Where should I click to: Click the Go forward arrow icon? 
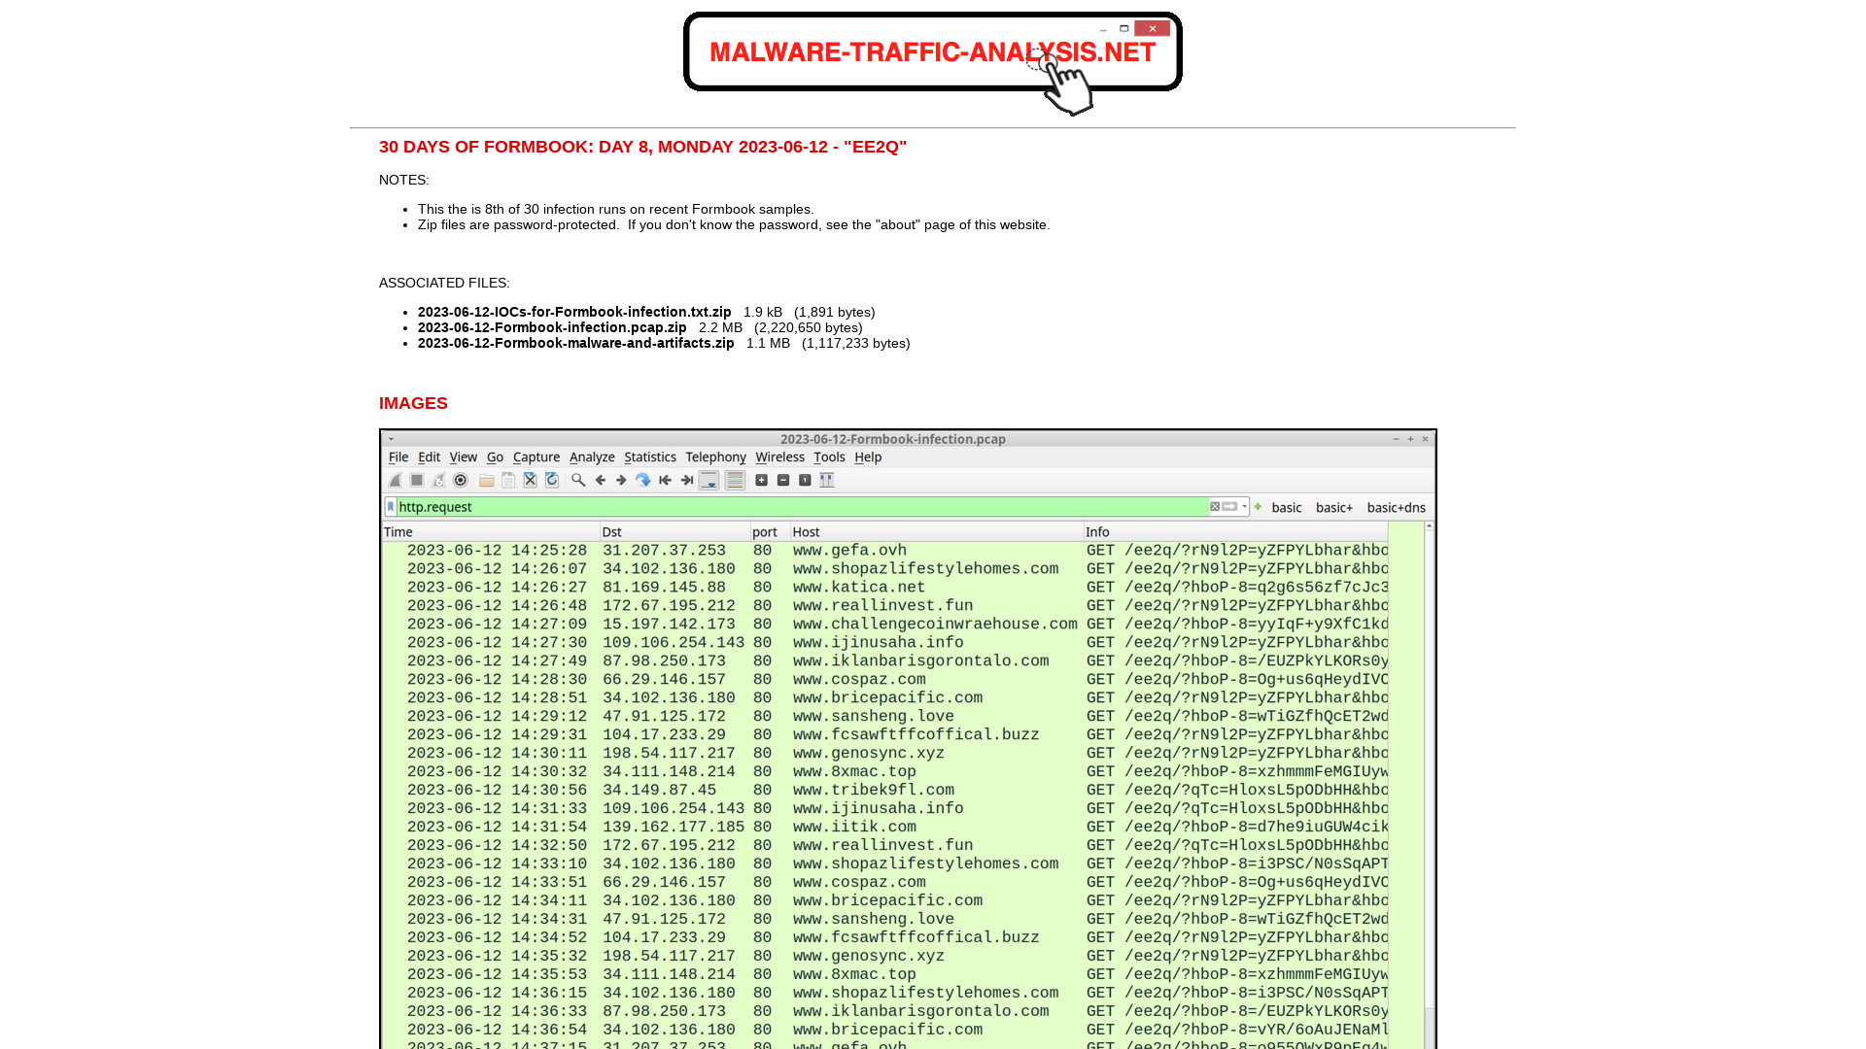coord(621,481)
